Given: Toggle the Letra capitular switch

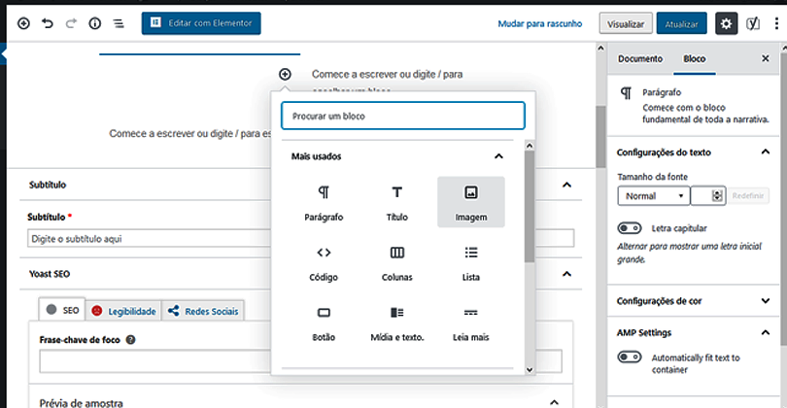Looking at the screenshot, I should [630, 228].
